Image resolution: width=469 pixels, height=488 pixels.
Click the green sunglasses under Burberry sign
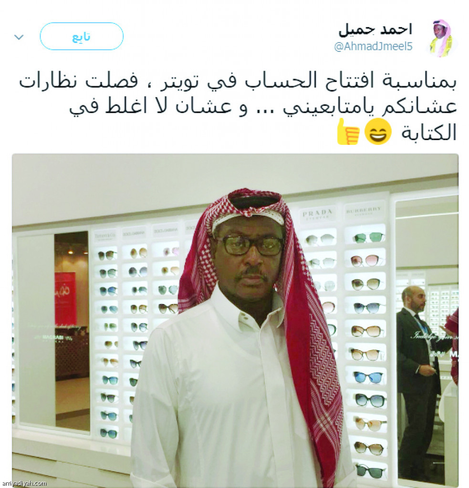(x=368, y=238)
